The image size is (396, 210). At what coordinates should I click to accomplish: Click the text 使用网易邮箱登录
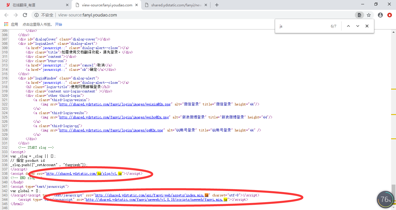[86, 87]
